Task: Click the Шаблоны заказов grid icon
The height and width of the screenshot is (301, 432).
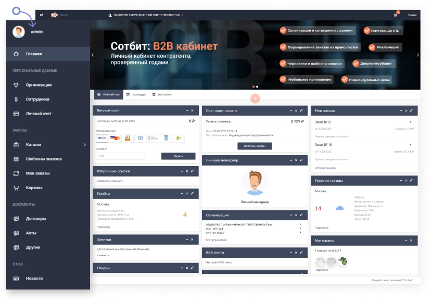Action: pyautogui.click(x=16, y=159)
